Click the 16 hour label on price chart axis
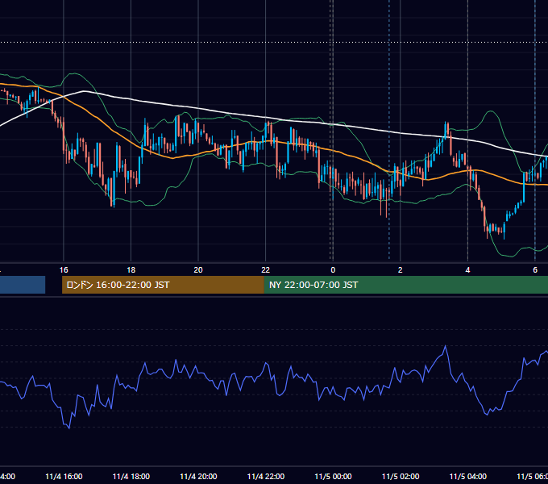 [x=64, y=270]
